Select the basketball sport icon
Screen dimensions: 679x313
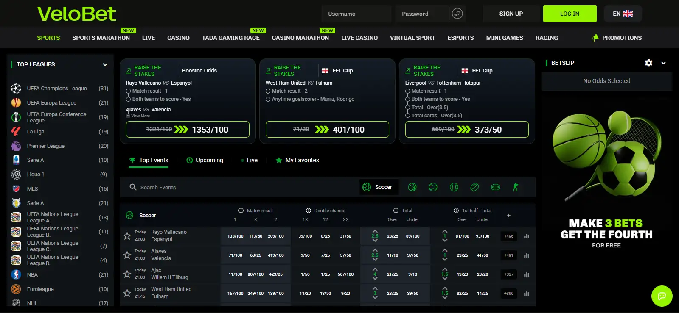coord(412,187)
